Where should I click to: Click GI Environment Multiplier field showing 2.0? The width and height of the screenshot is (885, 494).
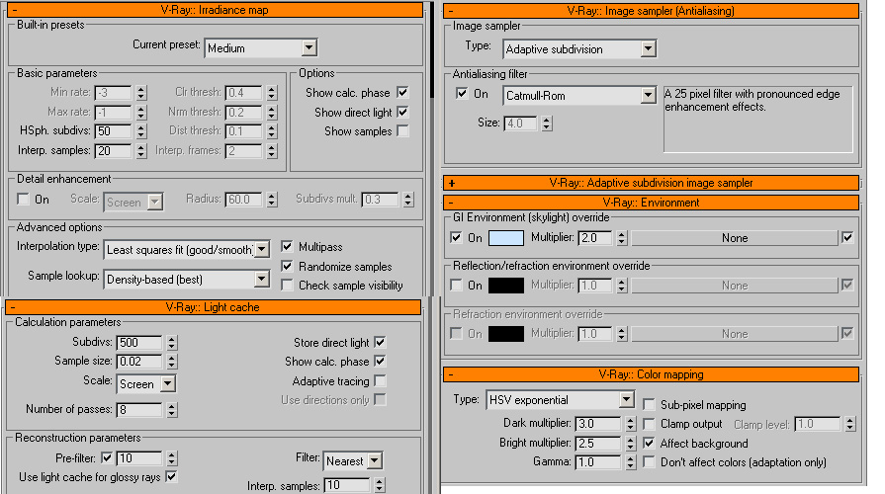595,238
